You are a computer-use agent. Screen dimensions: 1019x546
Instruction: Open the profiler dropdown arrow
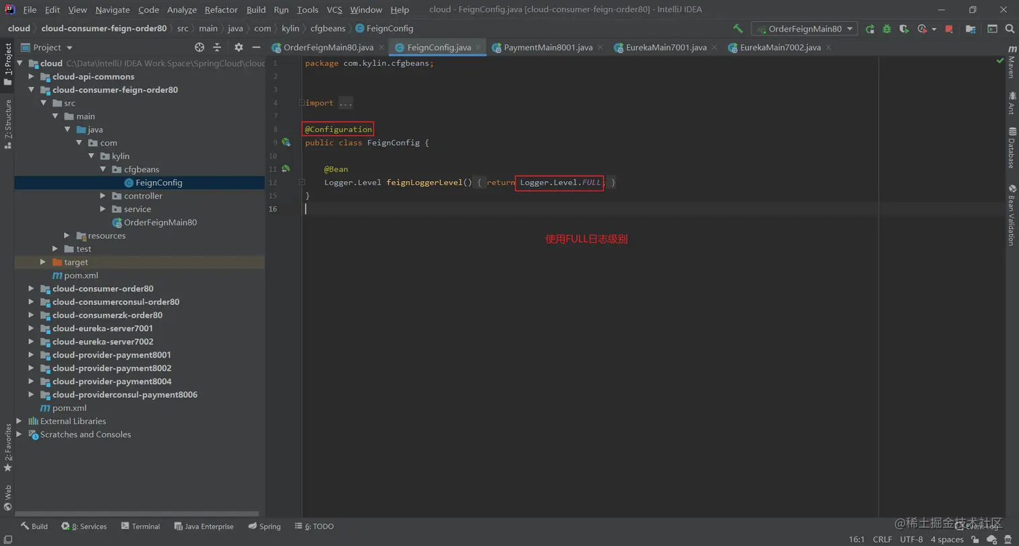tap(934, 30)
